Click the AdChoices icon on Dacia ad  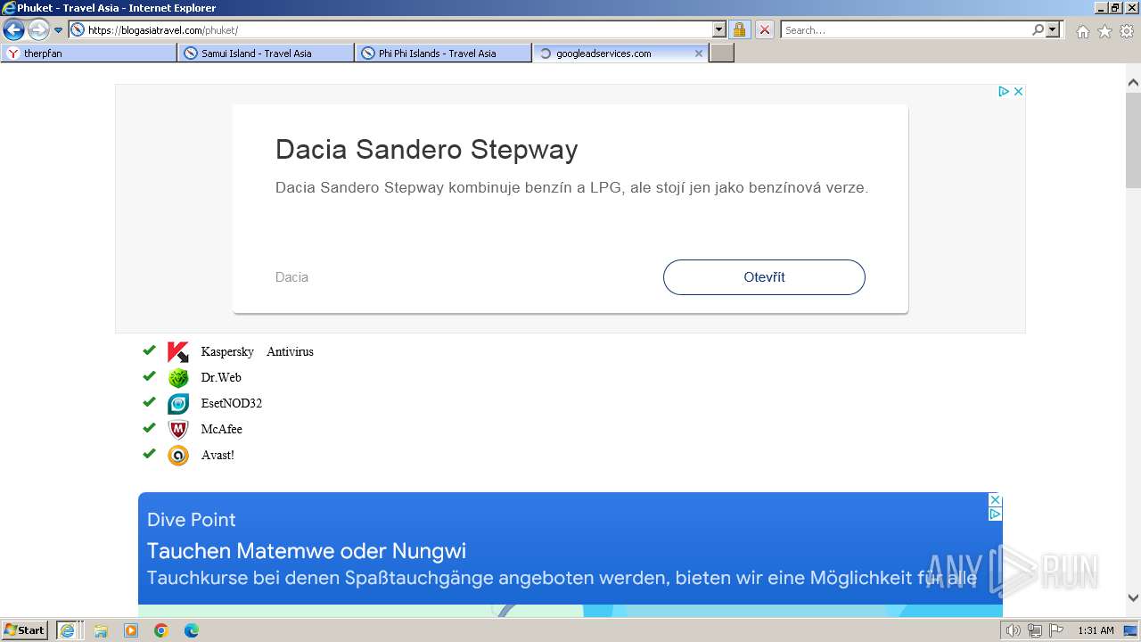point(1004,91)
